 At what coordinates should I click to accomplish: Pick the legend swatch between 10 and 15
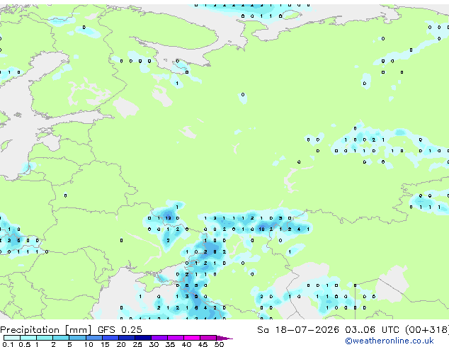(x=93, y=338)
